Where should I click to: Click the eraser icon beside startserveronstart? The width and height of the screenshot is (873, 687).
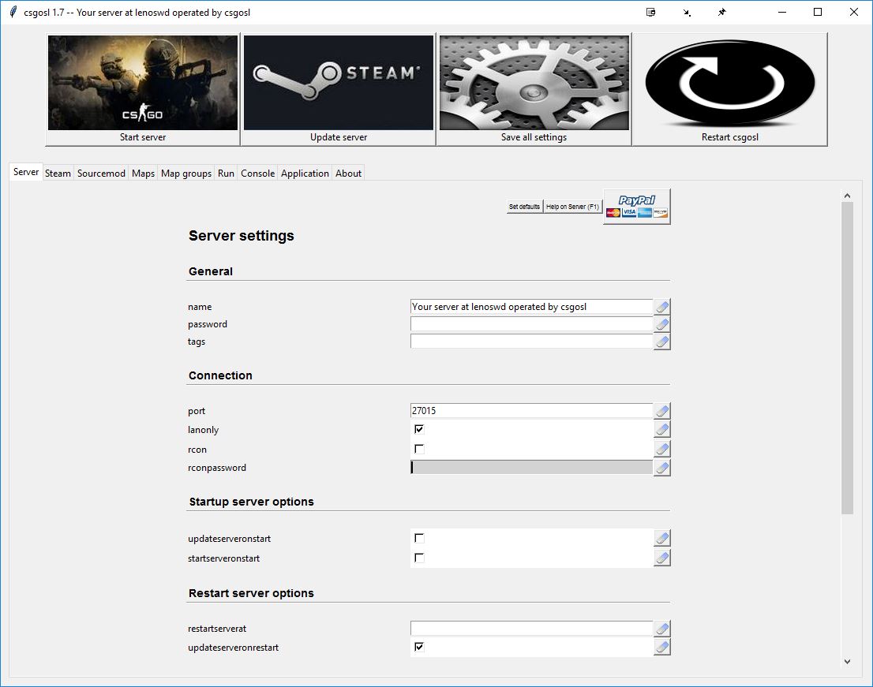point(662,558)
